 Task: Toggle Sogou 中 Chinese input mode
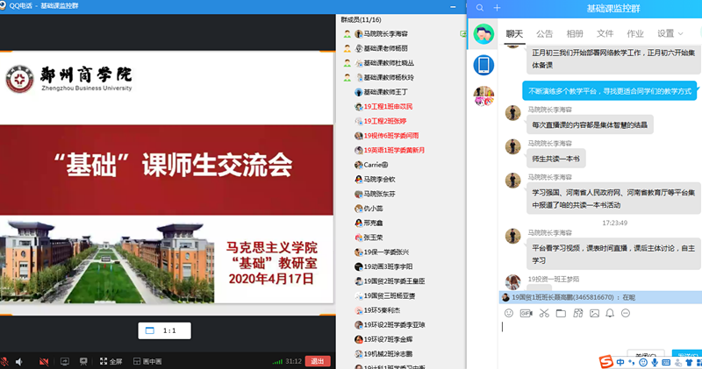(620, 362)
